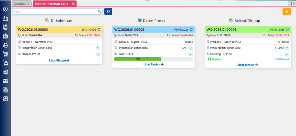Open Lihat Rincian for WO.2026.01.00002
This screenshot has height=136, width=296.
pos(153,64)
